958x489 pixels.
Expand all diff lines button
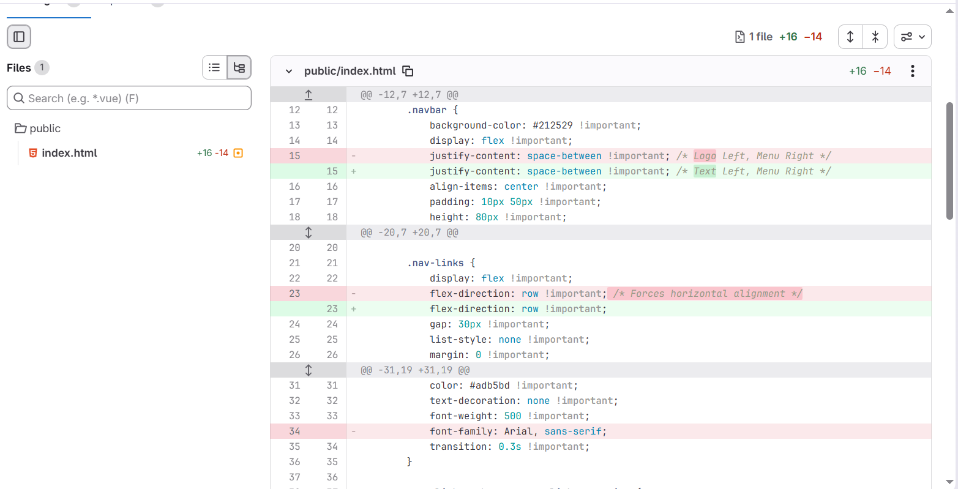pyautogui.click(x=850, y=37)
